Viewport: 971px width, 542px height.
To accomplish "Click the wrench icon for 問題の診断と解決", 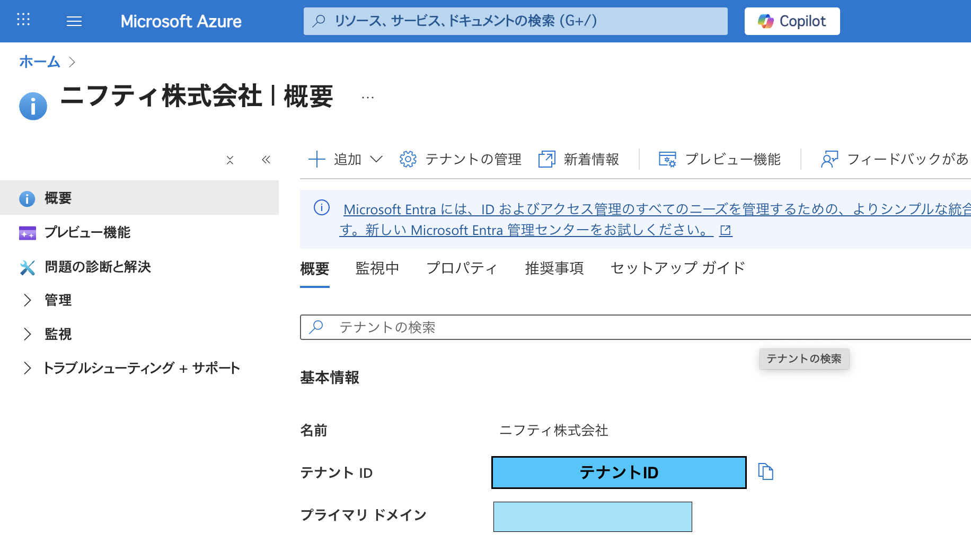I will (28, 267).
